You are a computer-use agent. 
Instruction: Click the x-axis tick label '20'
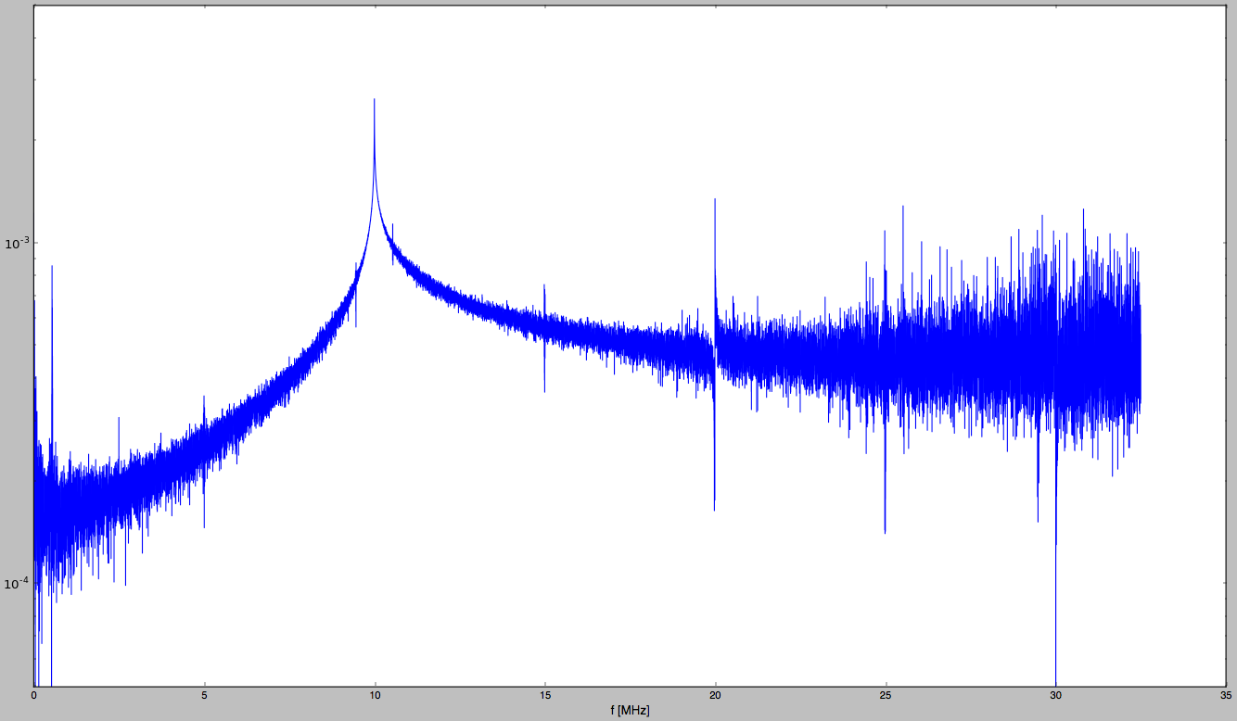coord(716,694)
